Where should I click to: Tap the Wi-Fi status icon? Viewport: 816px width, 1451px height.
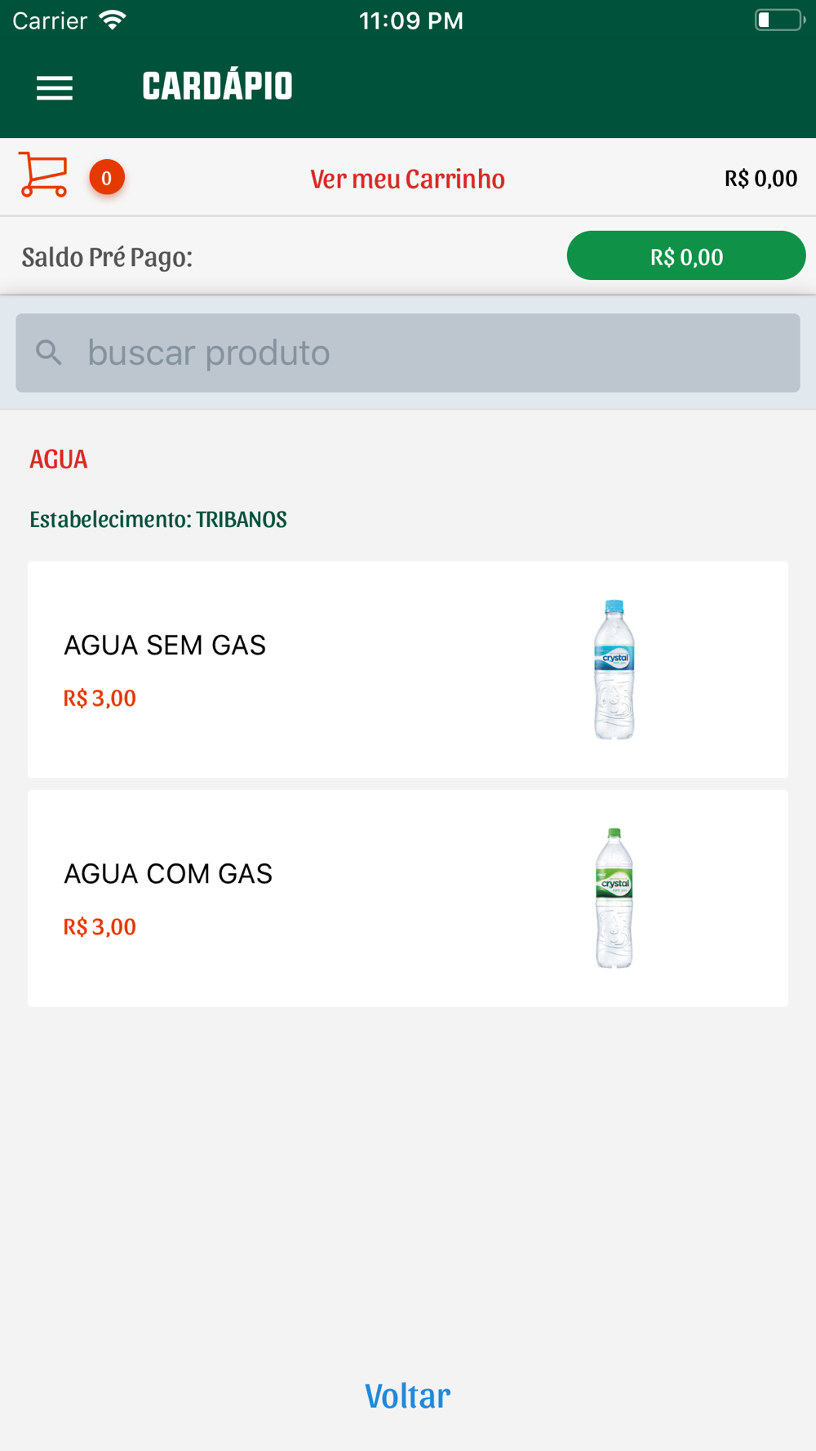[x=113, y=20]
